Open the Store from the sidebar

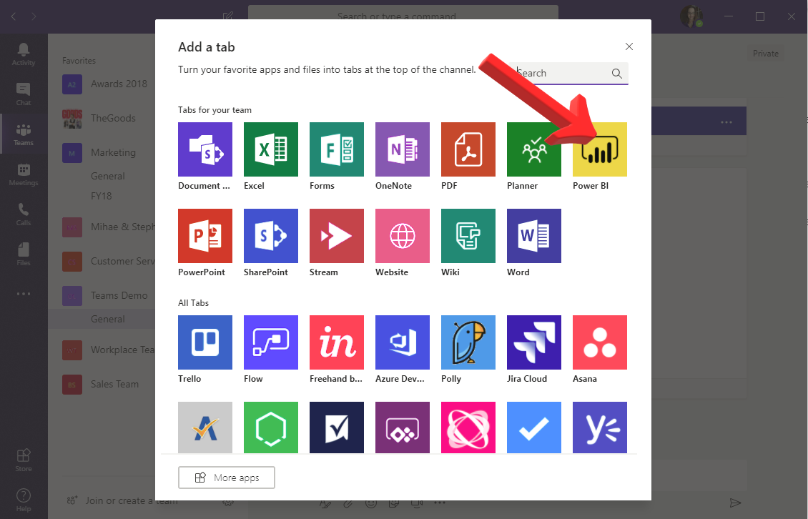point(24,458)
